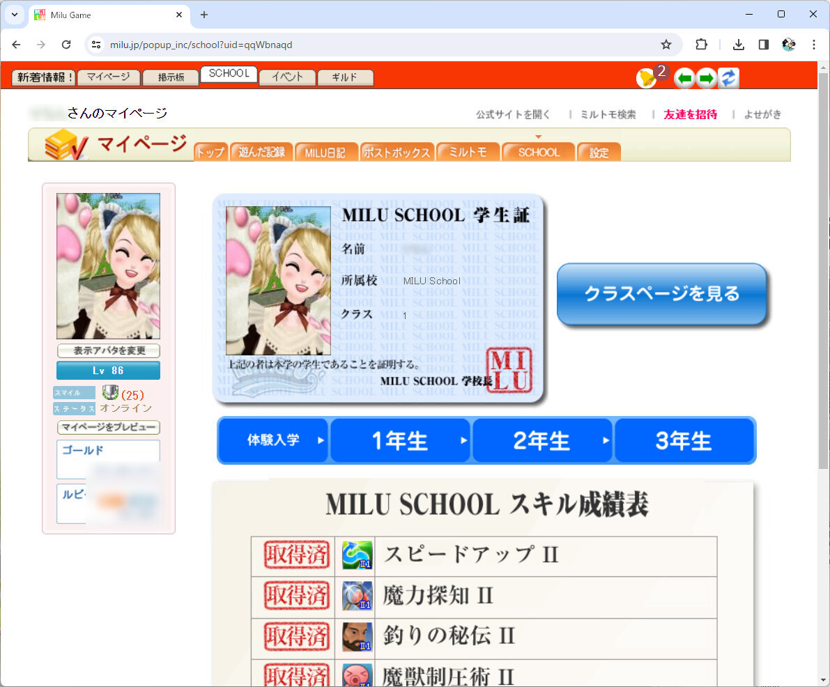Viewport: 830px width, 687px height.
Task: Click the 魔力探知 II skill icon
Action: click(357, 596)
